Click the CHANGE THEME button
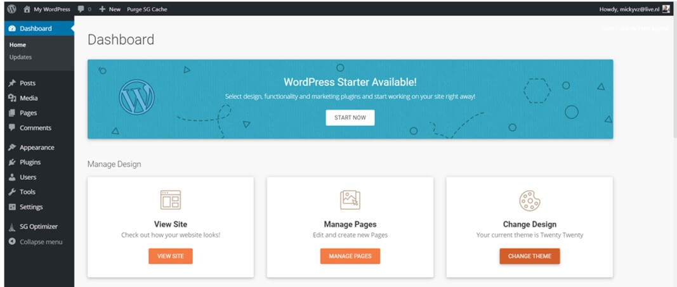677x287 pixels. click(529, 256)
